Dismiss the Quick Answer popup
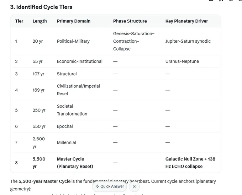 pyautogui.click(x=134, y=186)
